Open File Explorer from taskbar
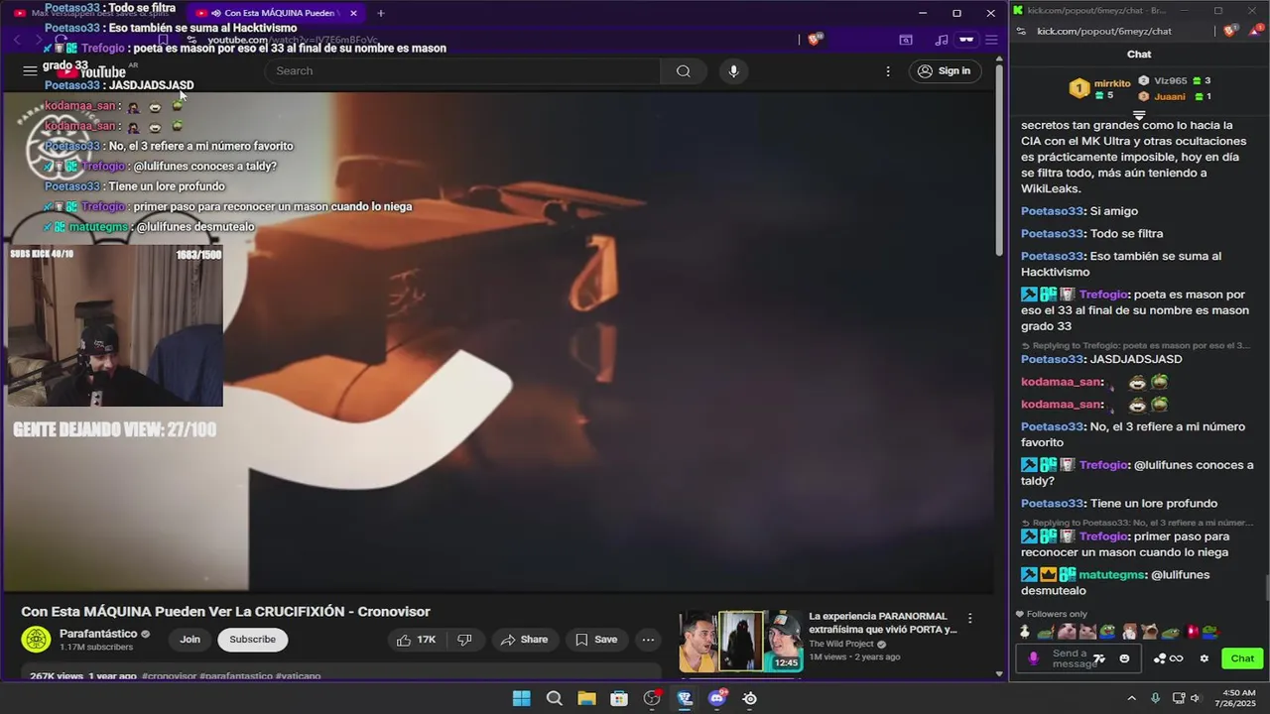The height and width of the screenshot is (714, 1270). pyautogui.click(x=586, y=698)
